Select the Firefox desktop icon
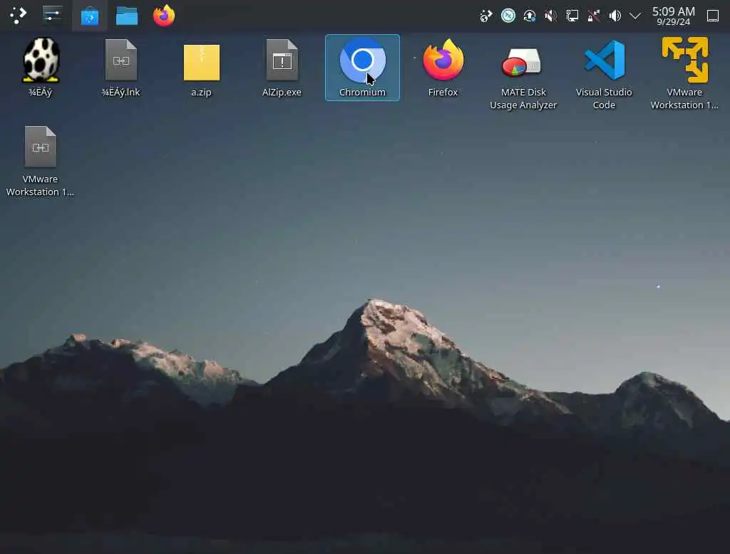The width and height of the screenshot is (730, 554). click(x=443, y=60)
